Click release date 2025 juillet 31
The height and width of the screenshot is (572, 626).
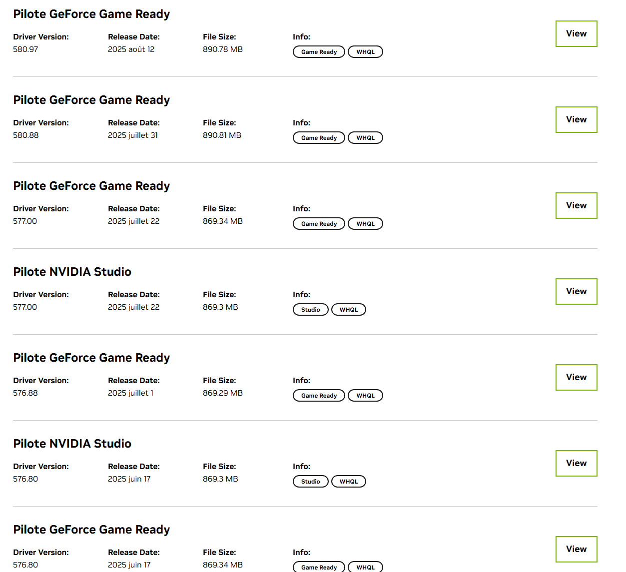(133, 135)
